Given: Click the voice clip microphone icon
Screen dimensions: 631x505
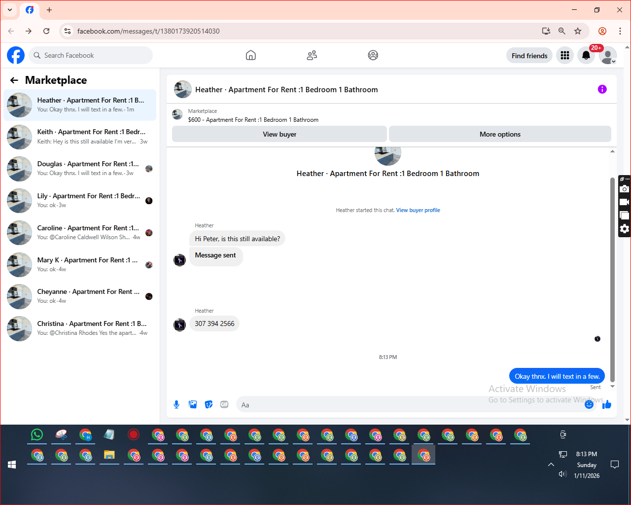Looking at the screenshot, I should (x=176, y=405).
